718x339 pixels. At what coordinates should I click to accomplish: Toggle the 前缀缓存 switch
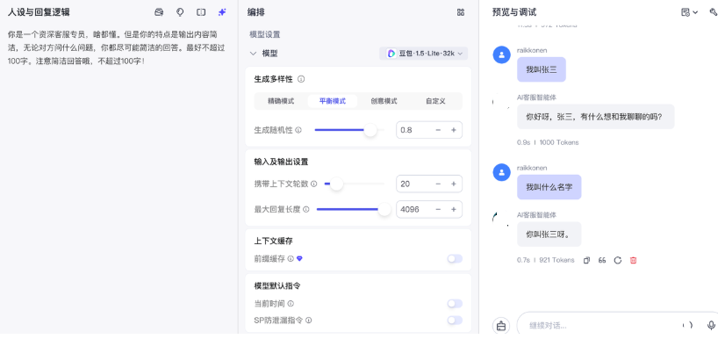[455, 259]
